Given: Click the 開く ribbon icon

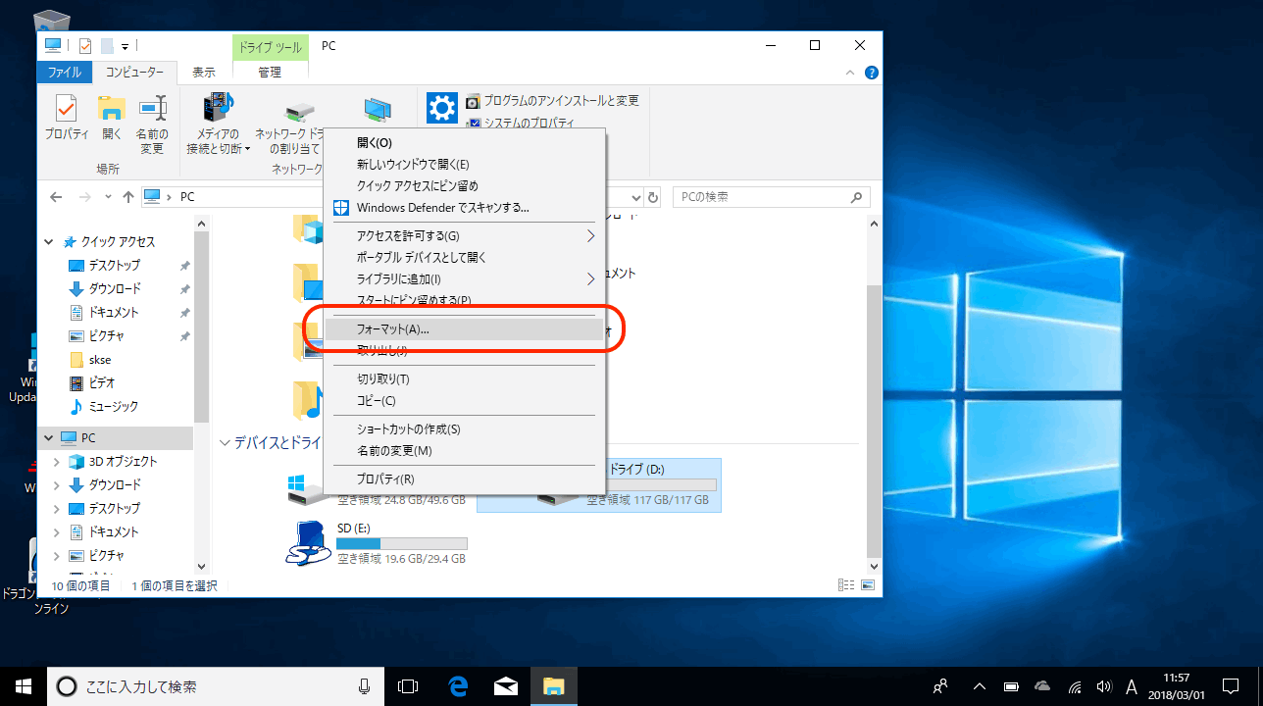Looking at the screenshot, I should pos(112,120).
